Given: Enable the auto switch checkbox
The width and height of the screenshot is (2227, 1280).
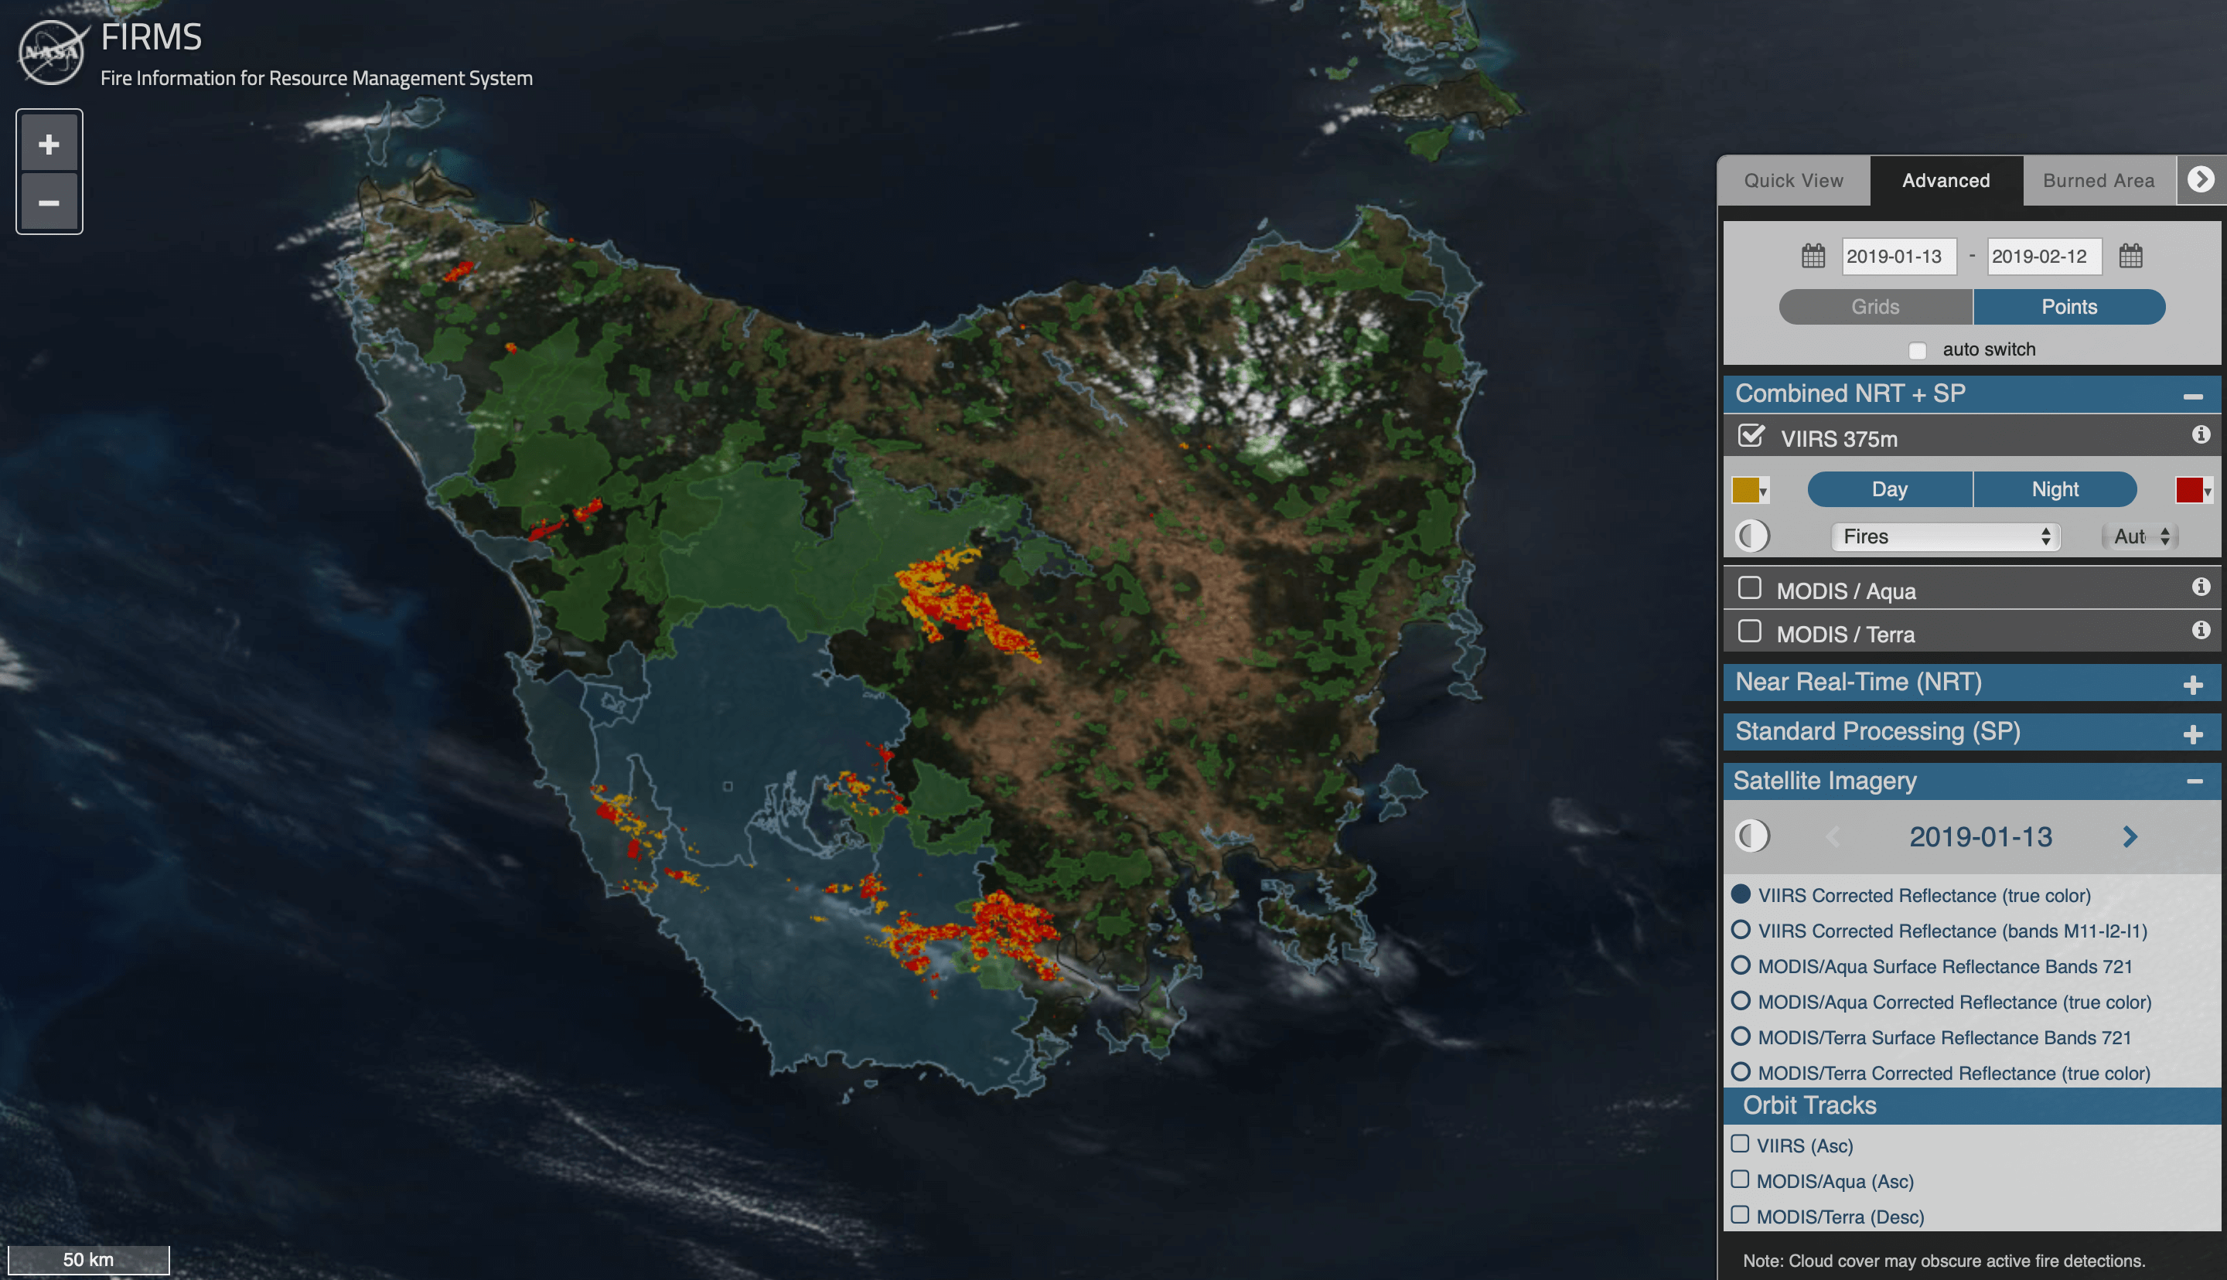Looking at the screenshot, I should coord(1918,351).
